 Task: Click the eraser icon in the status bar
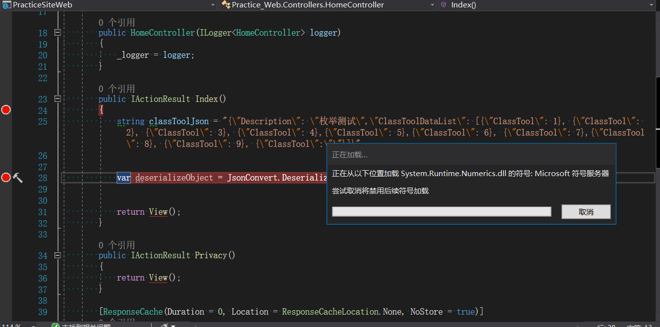pos(164,325)
